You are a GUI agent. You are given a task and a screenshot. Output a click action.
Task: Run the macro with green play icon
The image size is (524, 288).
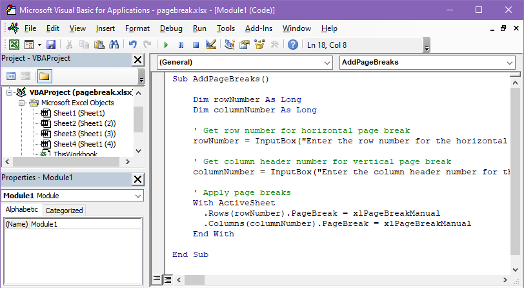(166, 45)
